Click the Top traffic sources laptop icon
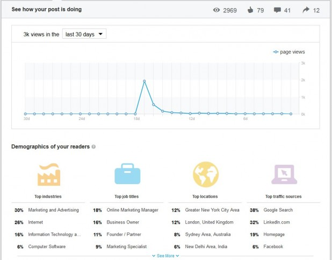332x260 pixels. pyautogui.click(x=284, y=174)
